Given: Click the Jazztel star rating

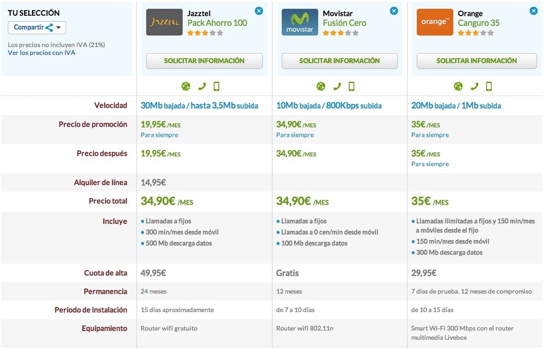Looking at the screenshot, I should point(205,33).
